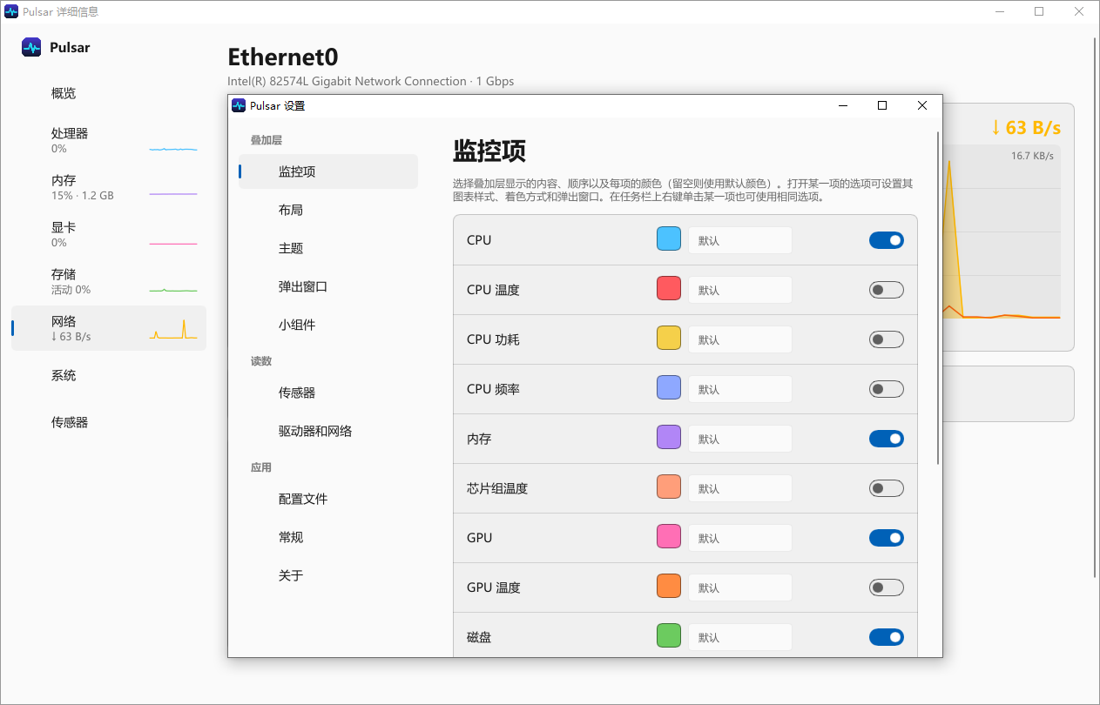This screenshot has height=705, width=1100.
Task: Open the 关于 settings page
Action: coord(328,575)
